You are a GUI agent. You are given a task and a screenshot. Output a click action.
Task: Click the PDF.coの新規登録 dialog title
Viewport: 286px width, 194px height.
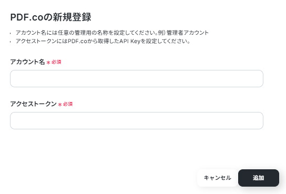[50, 17]
